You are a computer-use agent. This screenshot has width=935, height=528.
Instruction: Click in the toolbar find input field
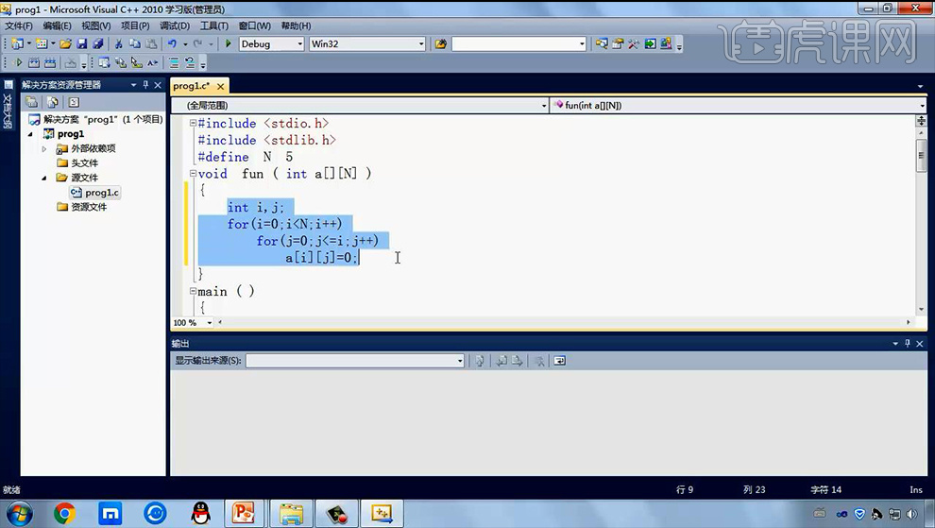click(x=516, y=43)
